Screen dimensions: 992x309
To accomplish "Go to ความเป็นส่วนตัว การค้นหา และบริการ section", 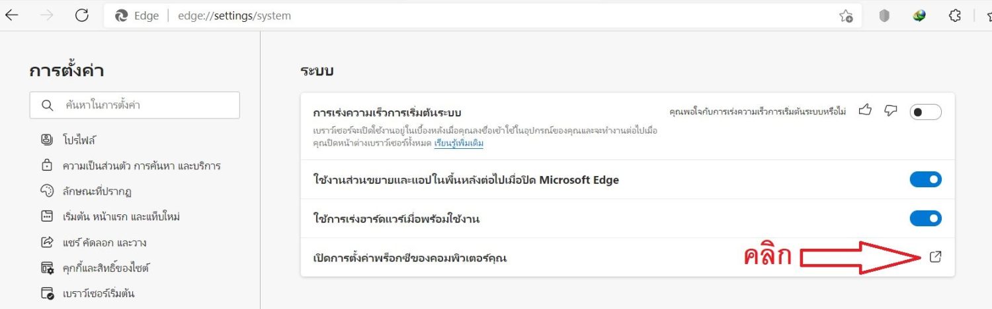I will pos(142,165).
